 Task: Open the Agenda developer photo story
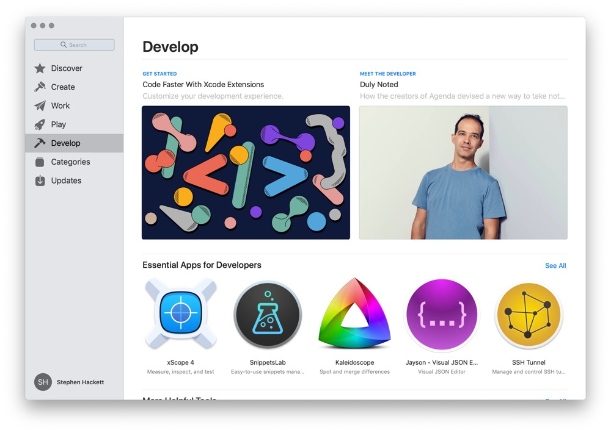click(463, 172)
